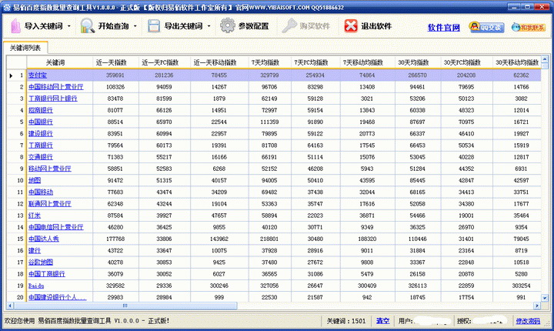Click the horizontal scrollbar right arrow
The width and height of the screenshot is (554, 331).
537,306
